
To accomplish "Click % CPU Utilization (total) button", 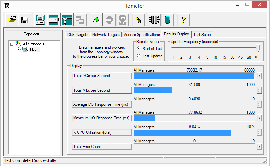I will click(102, 132).
